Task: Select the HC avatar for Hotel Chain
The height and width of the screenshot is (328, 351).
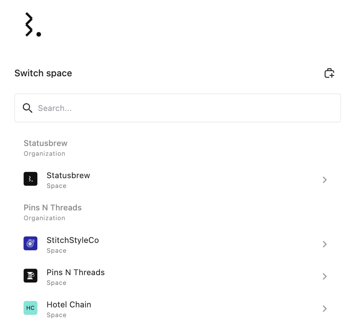Action: (x=30, y=308)
